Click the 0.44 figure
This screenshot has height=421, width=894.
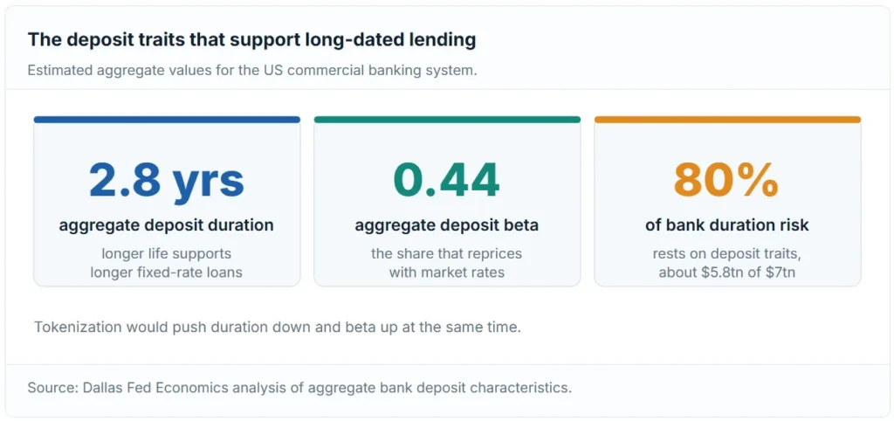click(446, 179)
